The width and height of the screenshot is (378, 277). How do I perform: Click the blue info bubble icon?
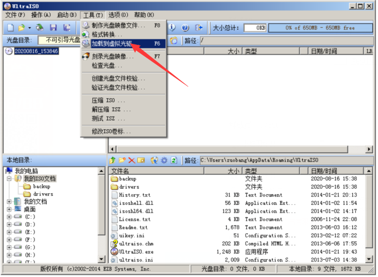click(172, 28)
